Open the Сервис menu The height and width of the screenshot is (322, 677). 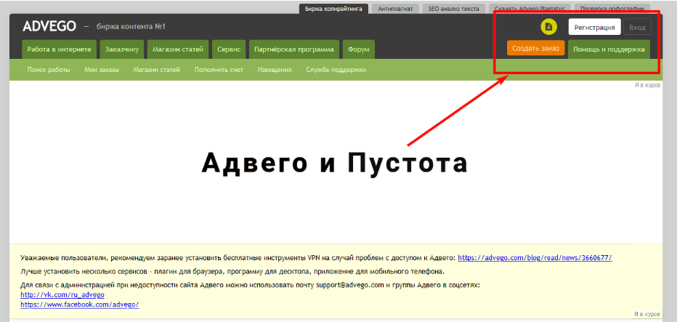click(x=229, y=49)
